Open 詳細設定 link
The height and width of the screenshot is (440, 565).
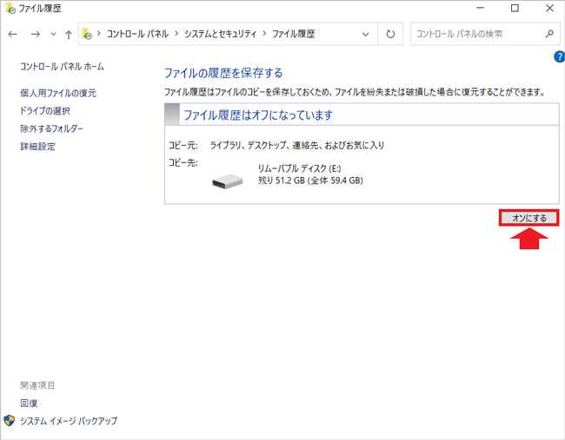(x=37, y=147)
